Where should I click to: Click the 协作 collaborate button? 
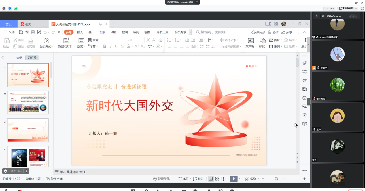(x=273, y=32)
